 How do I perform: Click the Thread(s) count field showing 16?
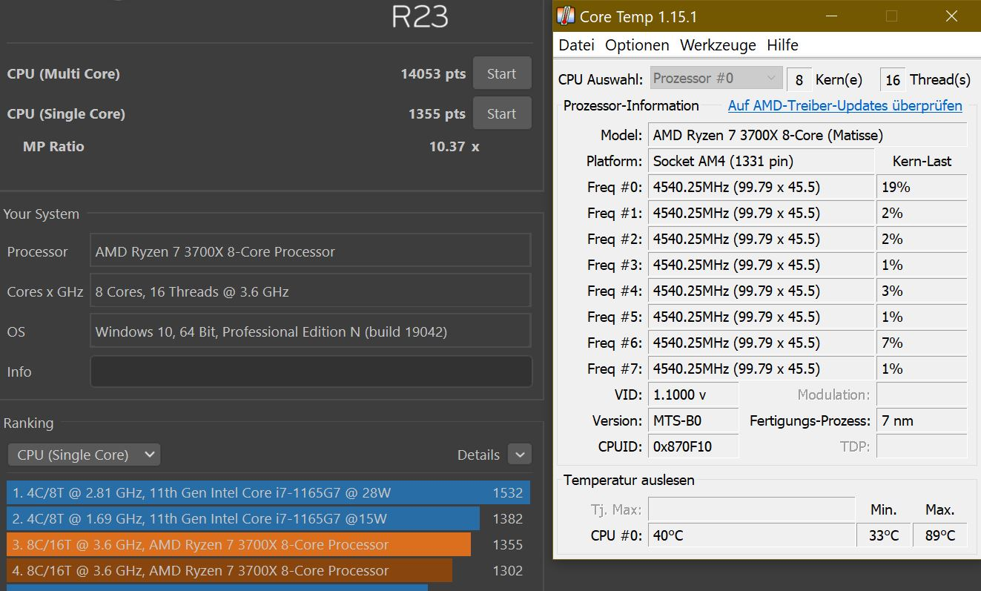point(893,79)
